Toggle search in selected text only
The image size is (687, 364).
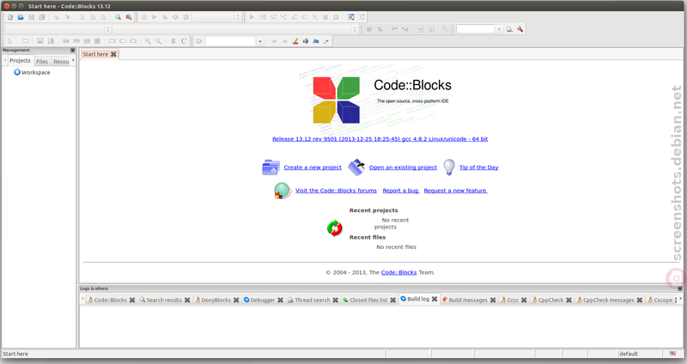click(306, 41)
